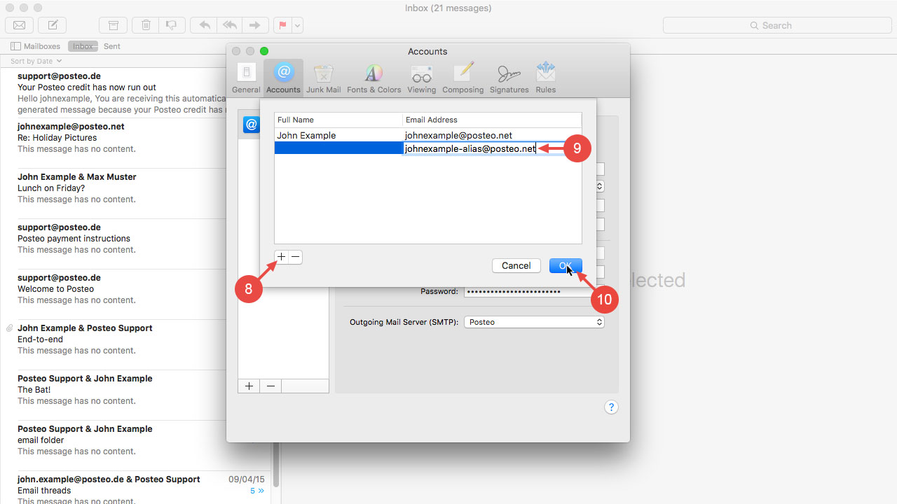Switch to the Junk Mail settings

323,77
